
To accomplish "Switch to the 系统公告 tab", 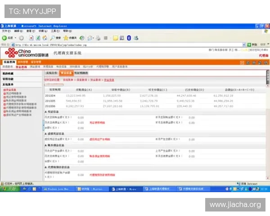I will click(x=51, y=73).
